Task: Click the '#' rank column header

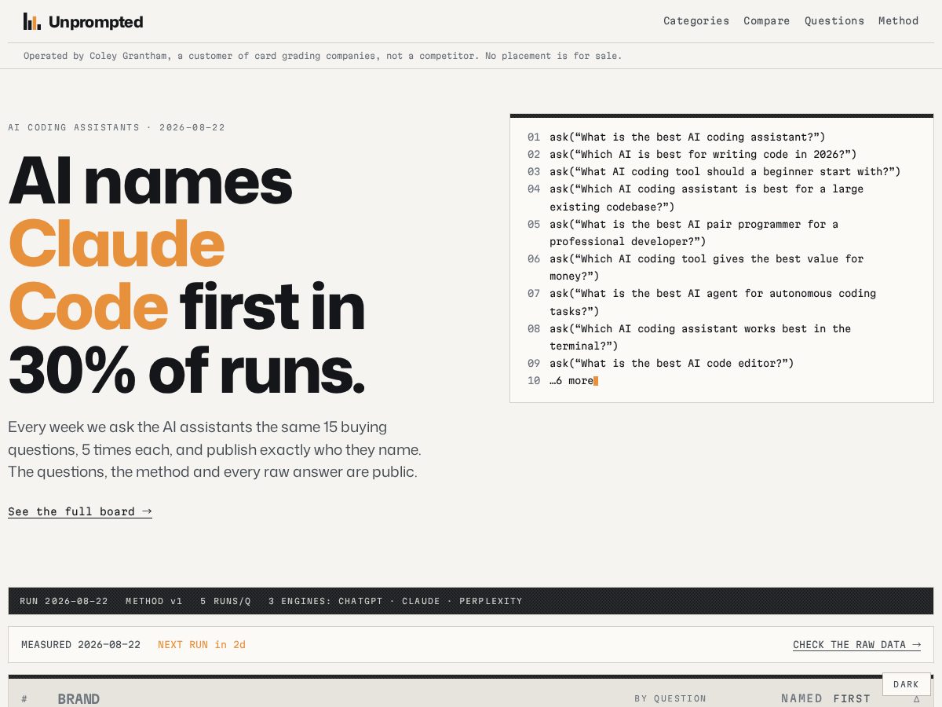Action: 24,698
